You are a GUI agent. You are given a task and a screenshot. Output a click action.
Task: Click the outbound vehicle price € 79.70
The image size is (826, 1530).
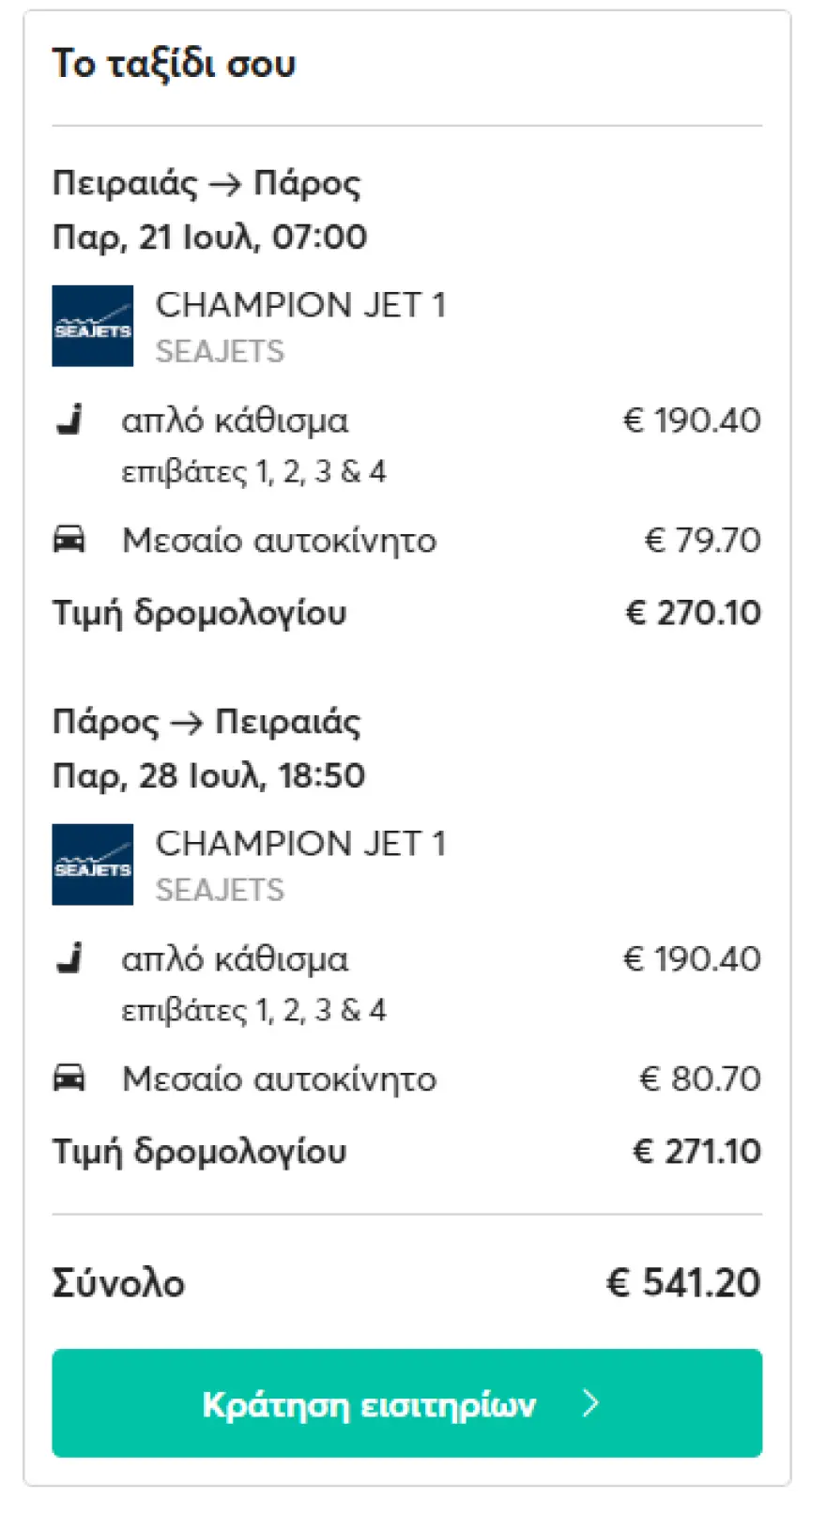click(x=702, y=541)
